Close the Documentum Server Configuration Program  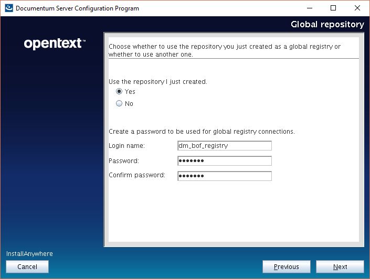357,8
